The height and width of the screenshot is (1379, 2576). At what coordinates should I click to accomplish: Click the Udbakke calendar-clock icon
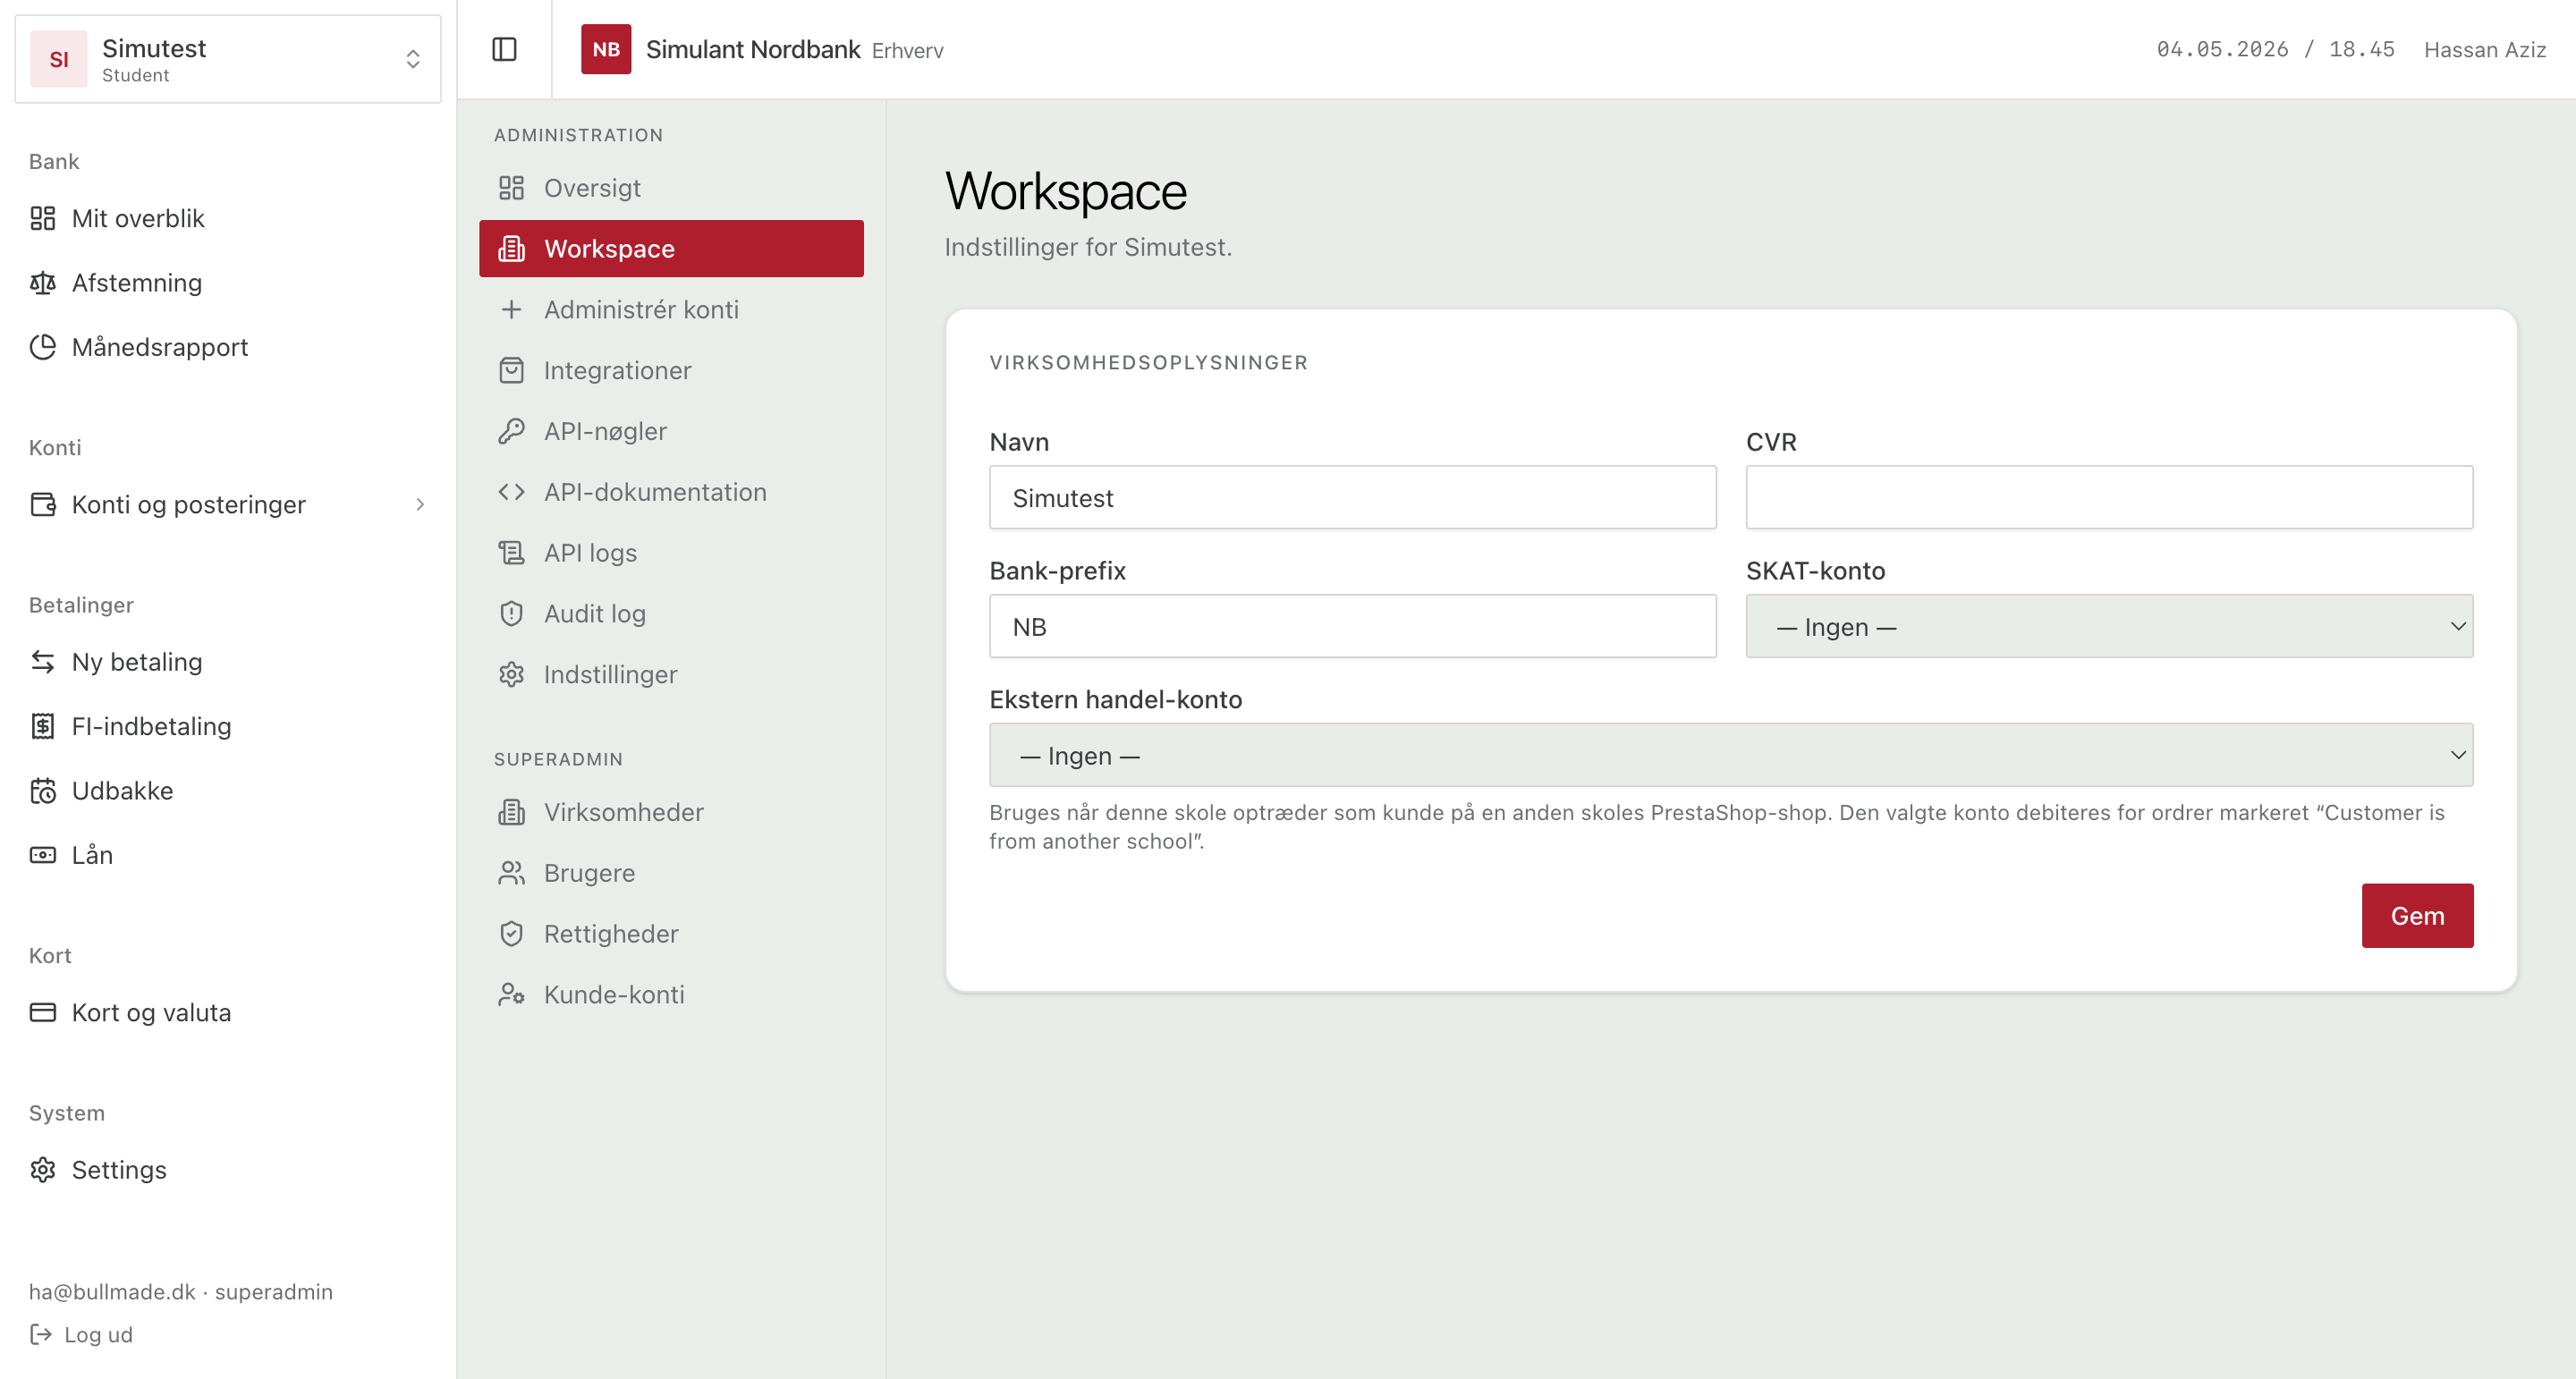(42, 791)
